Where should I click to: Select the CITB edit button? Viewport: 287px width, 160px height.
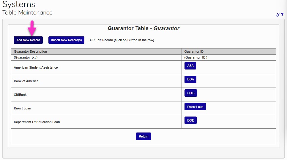[x=191, y=93]
